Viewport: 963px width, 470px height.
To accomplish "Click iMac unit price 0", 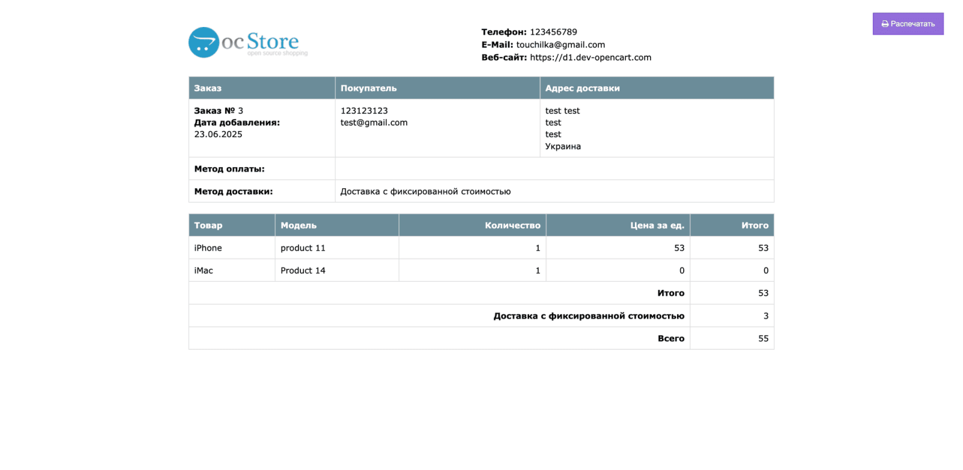I will (x=681, y=270).
